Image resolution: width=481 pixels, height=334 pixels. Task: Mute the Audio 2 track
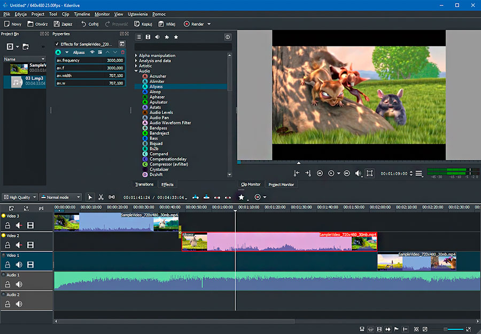click(x=19, y=304)
